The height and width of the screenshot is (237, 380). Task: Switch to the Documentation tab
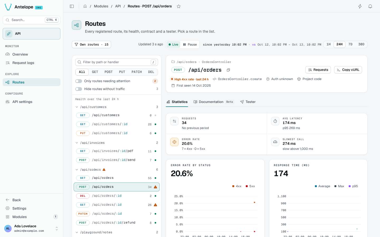213,102
